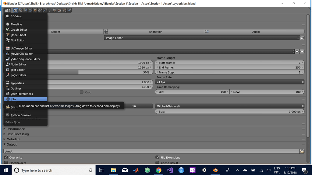Collapse the Output panel

point(10,144)
